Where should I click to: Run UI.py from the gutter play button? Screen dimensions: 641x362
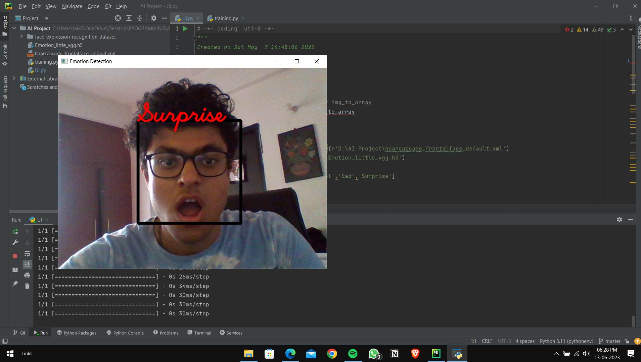(x=185, y=29)
